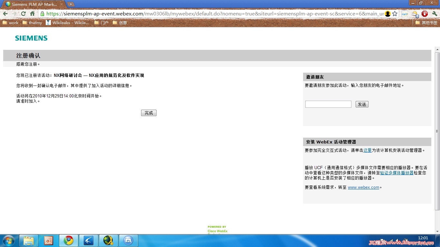440x247 pixels.
Task: Open the '验证多媒体播放器' link
Action: (x=397, y=173)
